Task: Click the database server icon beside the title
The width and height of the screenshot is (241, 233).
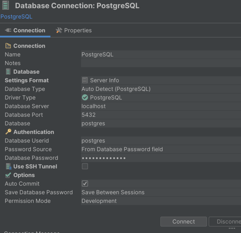Action: tap(6, 6)
